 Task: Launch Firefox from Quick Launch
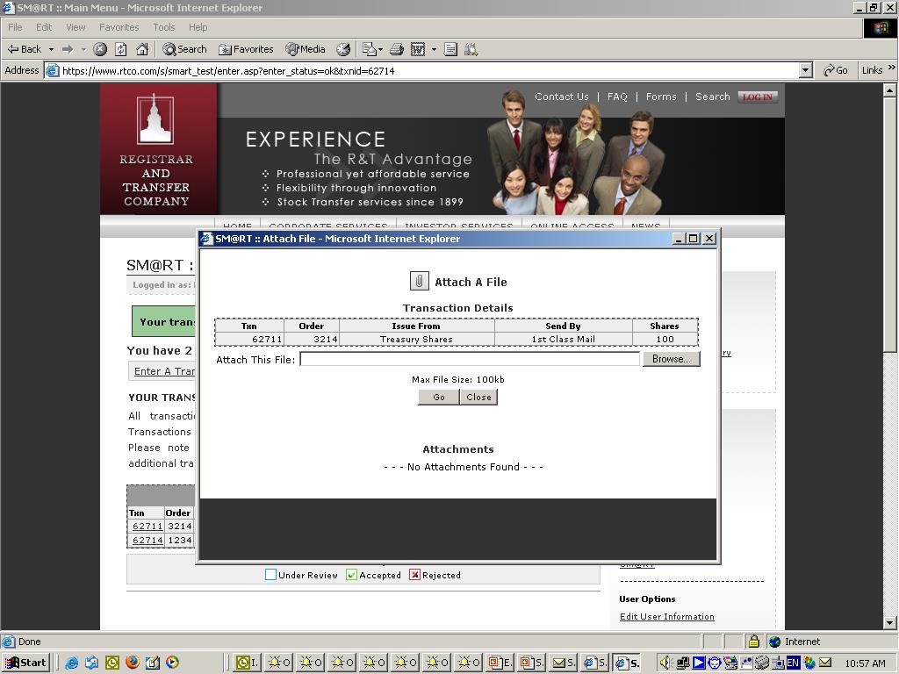(133, 663)
